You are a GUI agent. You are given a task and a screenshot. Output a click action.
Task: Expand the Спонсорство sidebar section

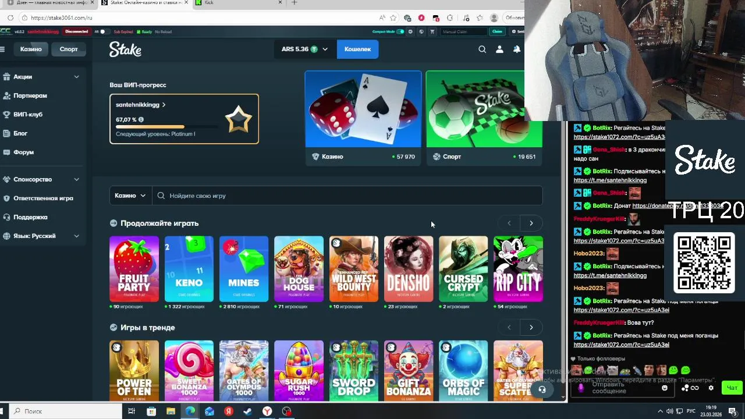76,179
